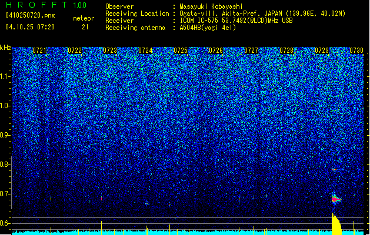The height and width of the screenshot is (235, 370).
Task: Click the 0729 time marker
Action: 322,51
